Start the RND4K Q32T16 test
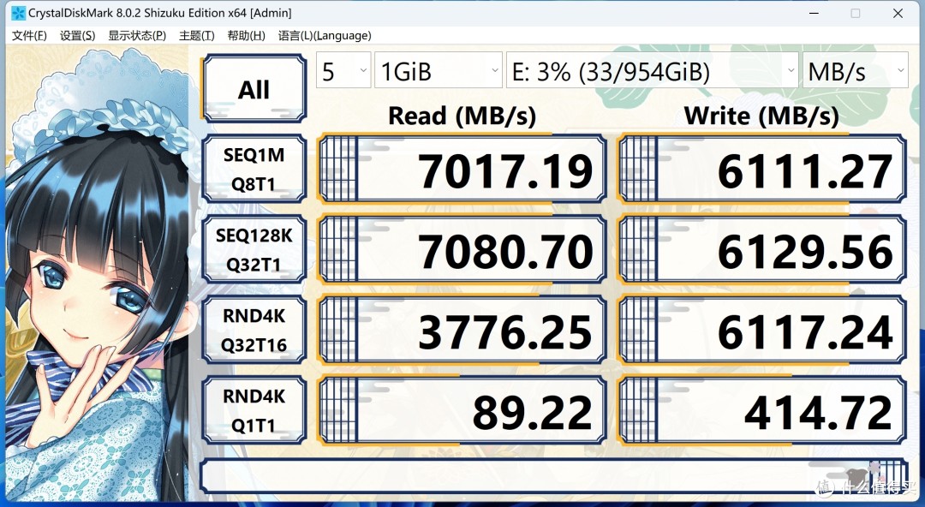Image resolution: width=925 pixels, height=507 pixels. (x=254, y=330)
